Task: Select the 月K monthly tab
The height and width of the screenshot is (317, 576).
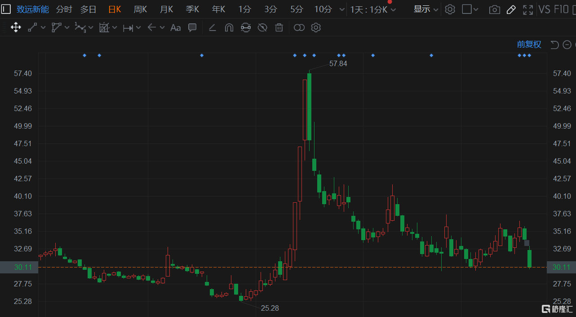Action: (166, 9)
